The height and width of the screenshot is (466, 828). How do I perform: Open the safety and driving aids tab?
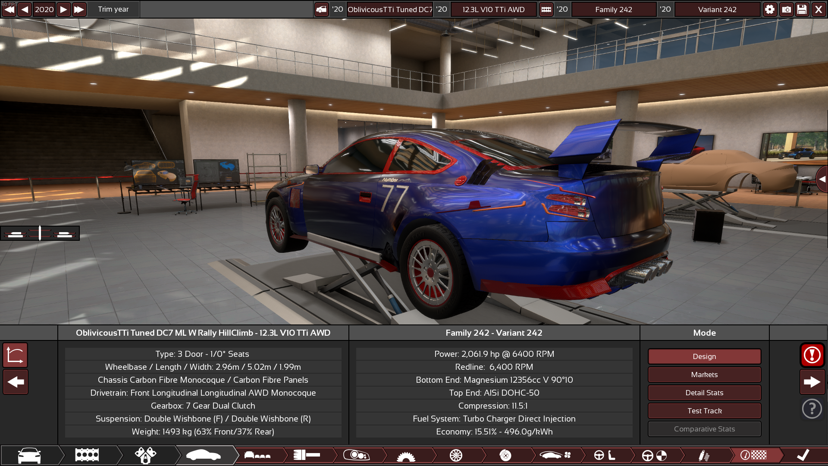(654, 455)
